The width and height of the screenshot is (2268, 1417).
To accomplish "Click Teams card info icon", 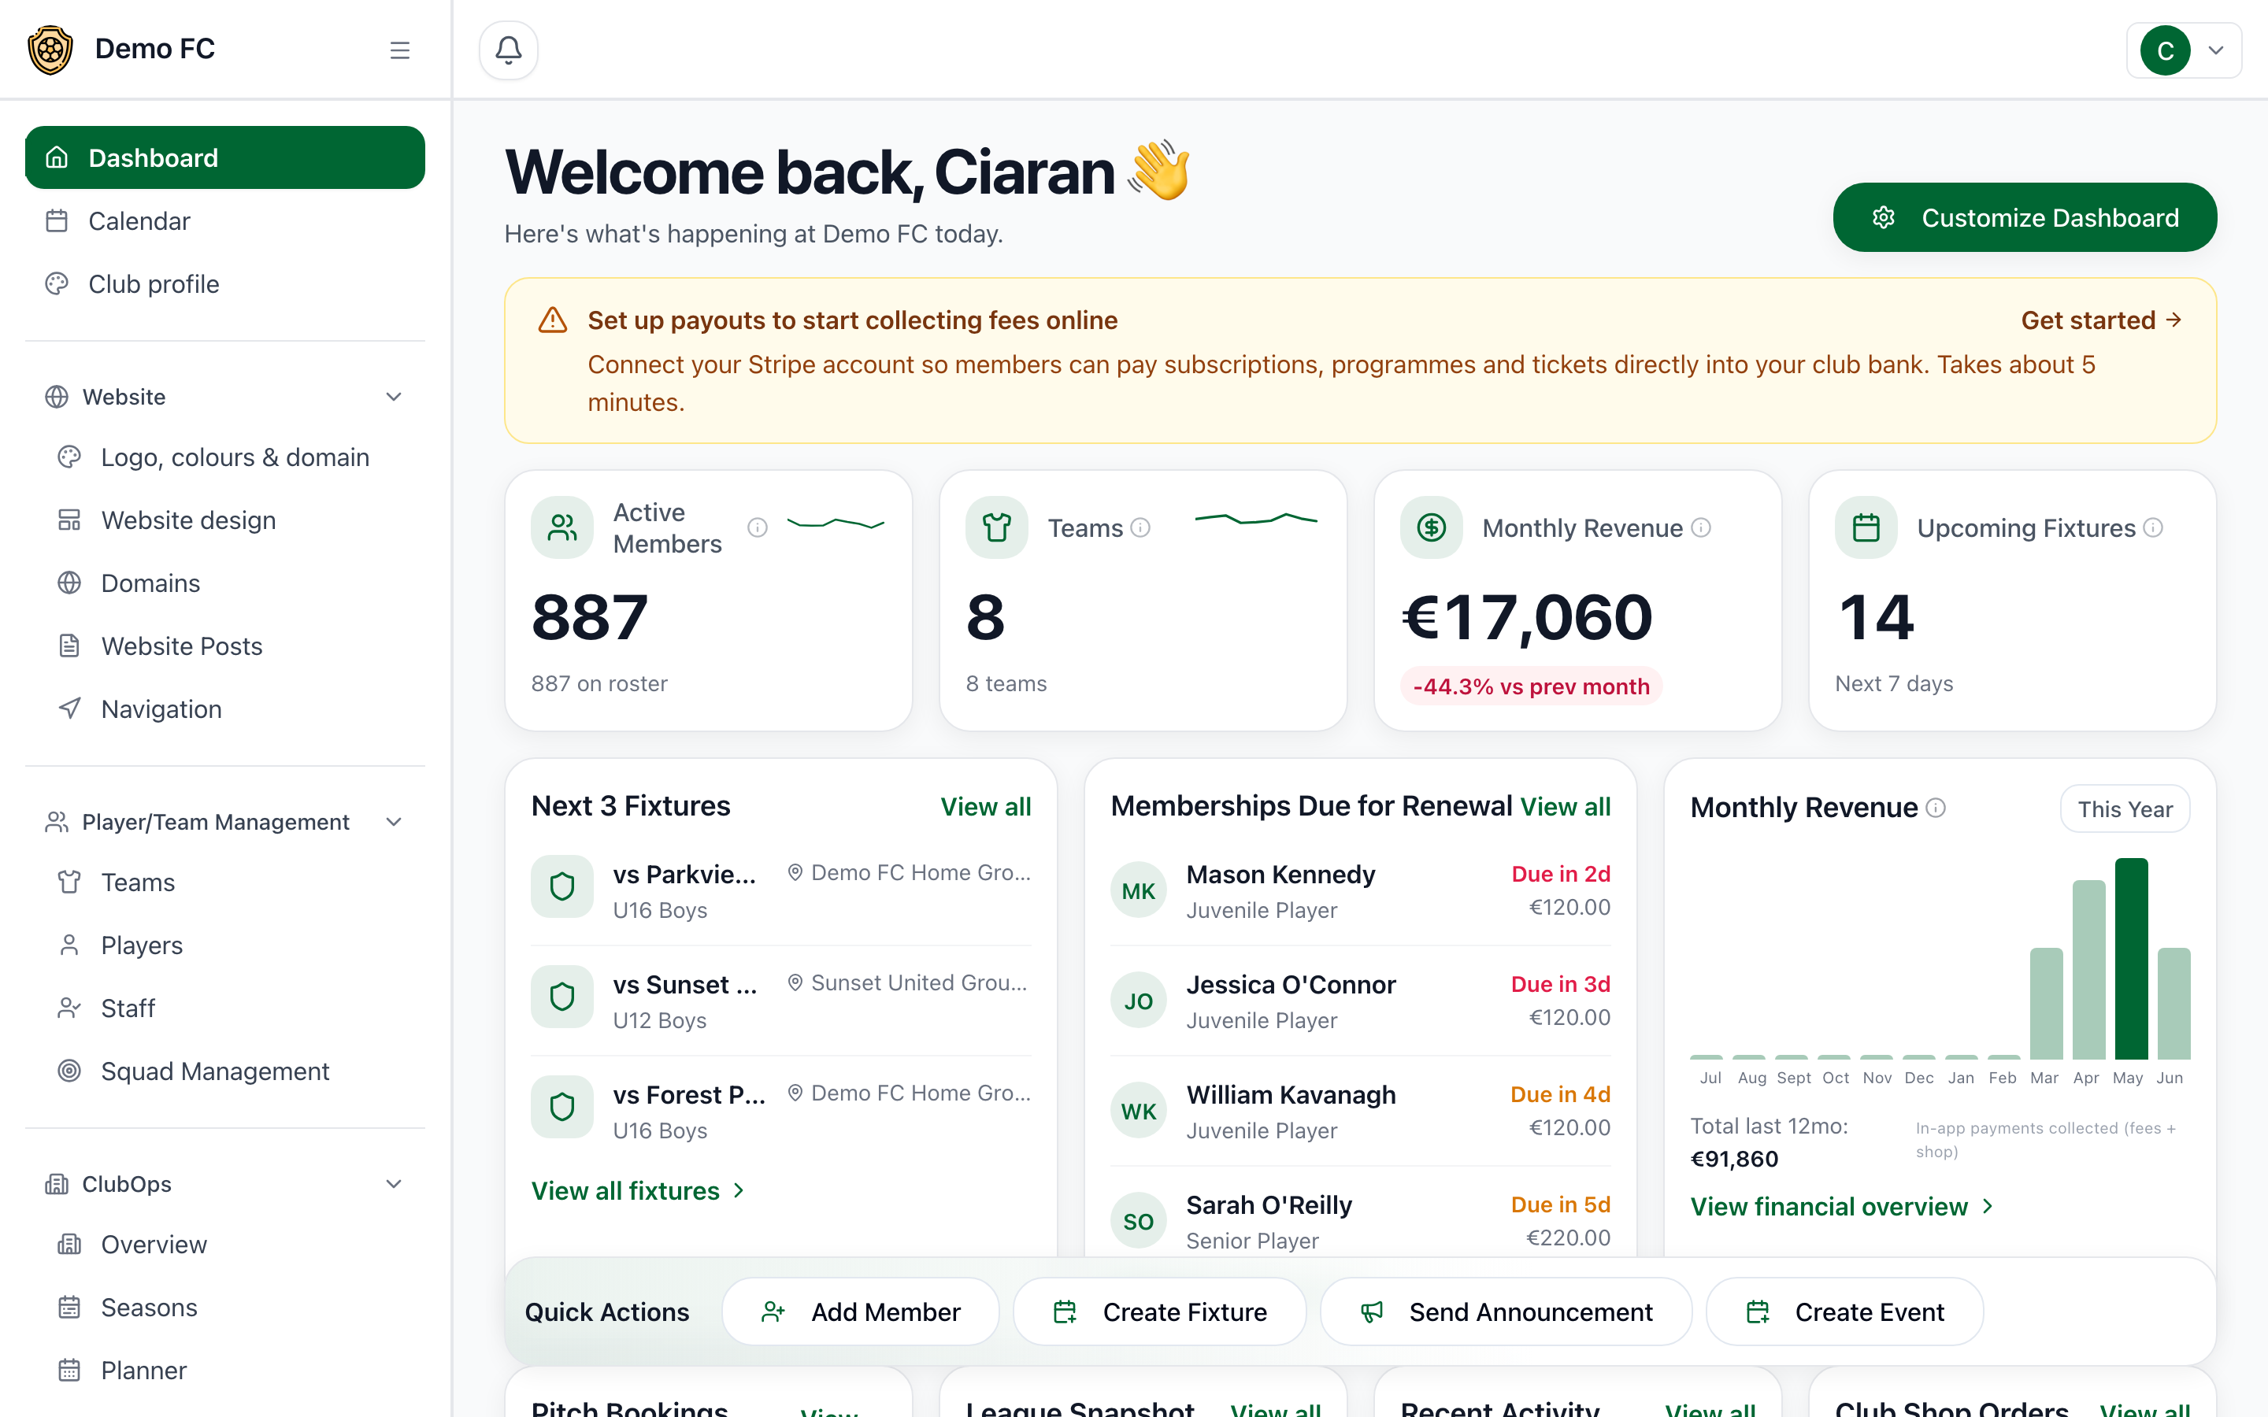I will pyautogui.click(x=1140, y=527).
